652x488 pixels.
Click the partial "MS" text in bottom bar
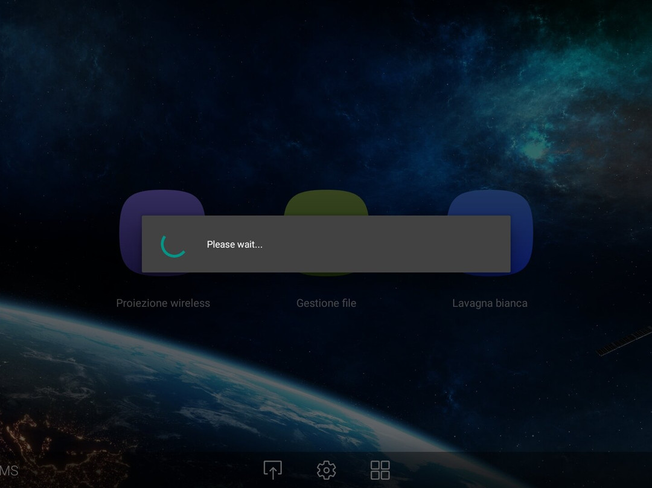coord(9,470)
